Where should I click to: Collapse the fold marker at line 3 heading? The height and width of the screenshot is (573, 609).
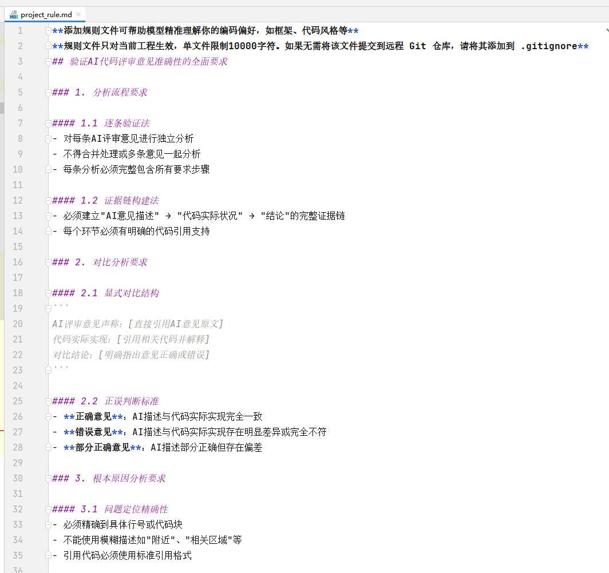pyautogui.click(x=48, y=62)
